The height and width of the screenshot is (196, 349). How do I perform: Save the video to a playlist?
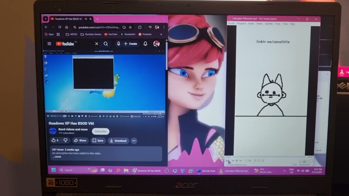coord(98,140)
